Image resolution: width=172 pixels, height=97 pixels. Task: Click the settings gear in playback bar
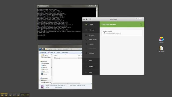(18, 95)
